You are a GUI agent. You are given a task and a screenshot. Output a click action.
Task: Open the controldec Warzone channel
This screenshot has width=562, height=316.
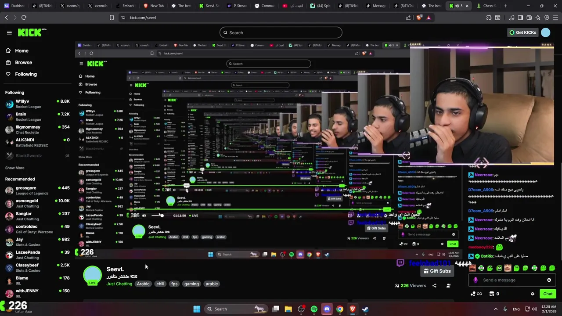coord(37,229)
